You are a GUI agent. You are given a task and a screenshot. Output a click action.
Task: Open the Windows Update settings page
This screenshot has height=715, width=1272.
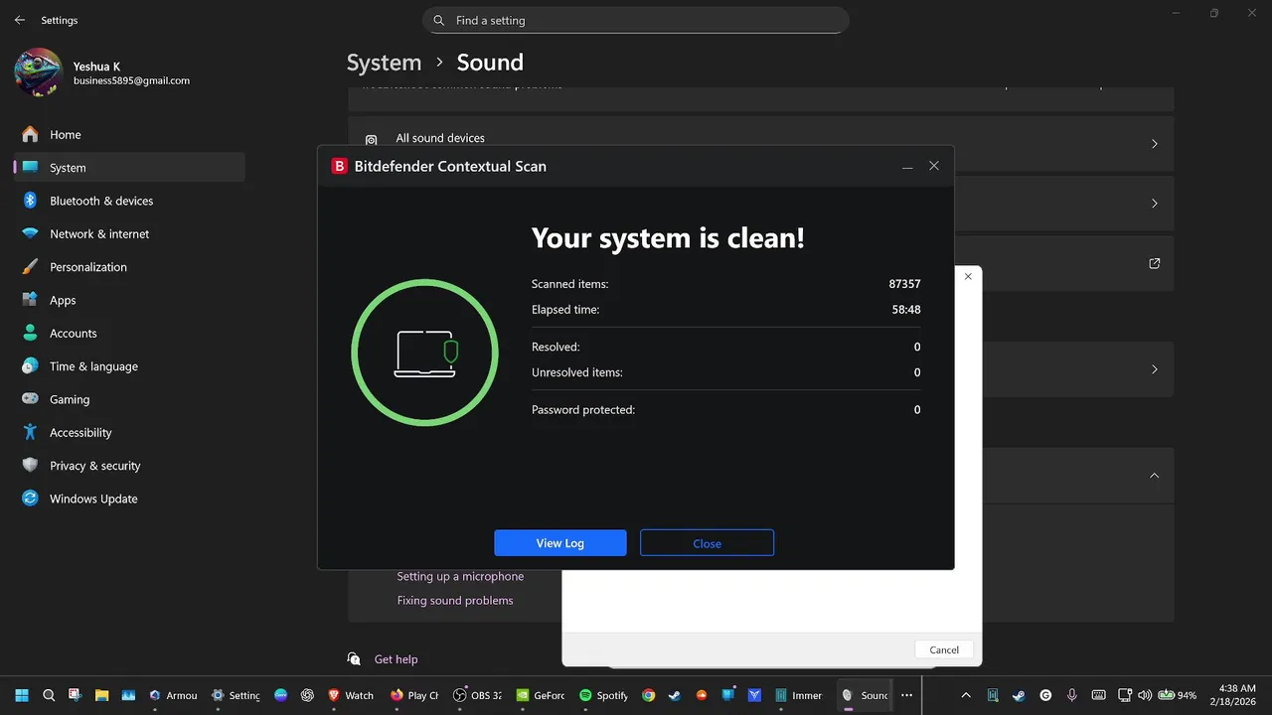pos(129,499)
